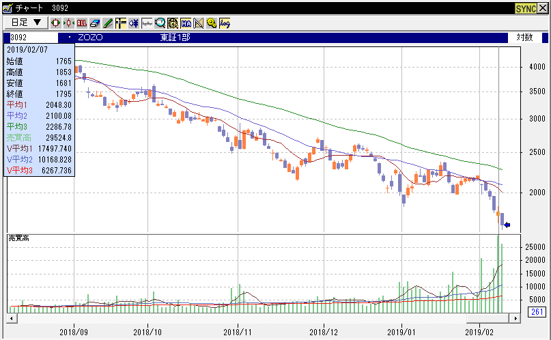Toggle the 対数 logarithmic scale label
The width and height of the screenshot is (551, 340).
[x=524, y=37]
